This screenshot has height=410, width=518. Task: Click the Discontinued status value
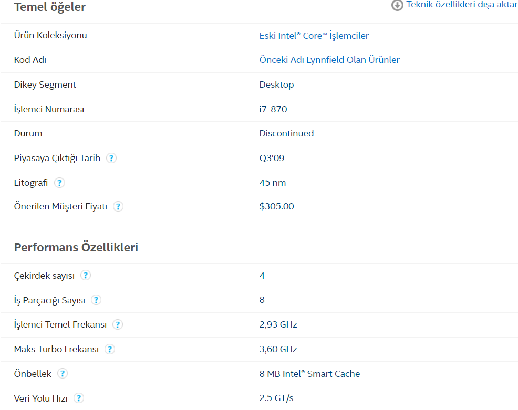[x=286, y=133]
